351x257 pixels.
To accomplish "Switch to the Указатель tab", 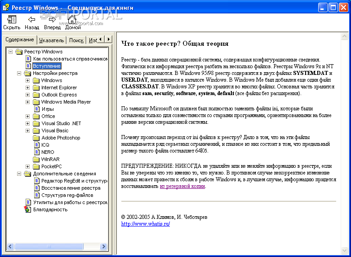I will click(x=52, y=40).
